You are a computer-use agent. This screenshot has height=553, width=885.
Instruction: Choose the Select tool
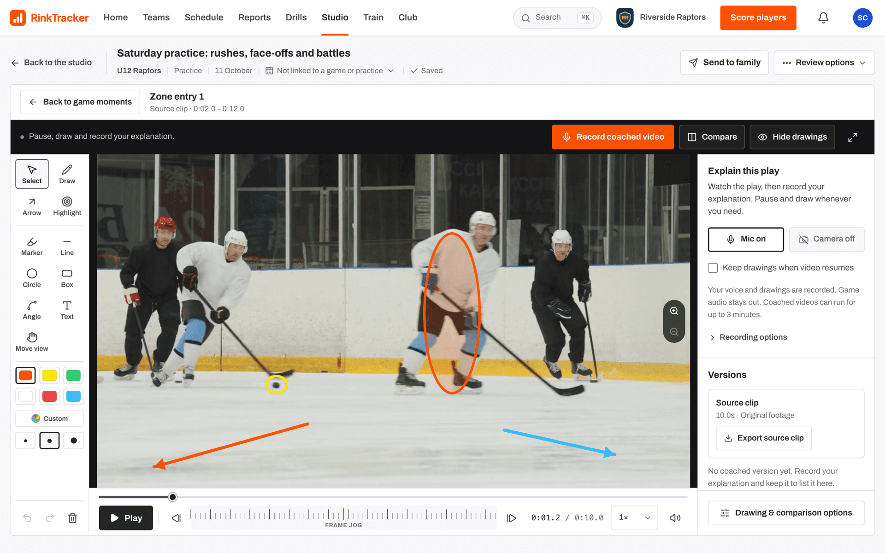(32, 174)
